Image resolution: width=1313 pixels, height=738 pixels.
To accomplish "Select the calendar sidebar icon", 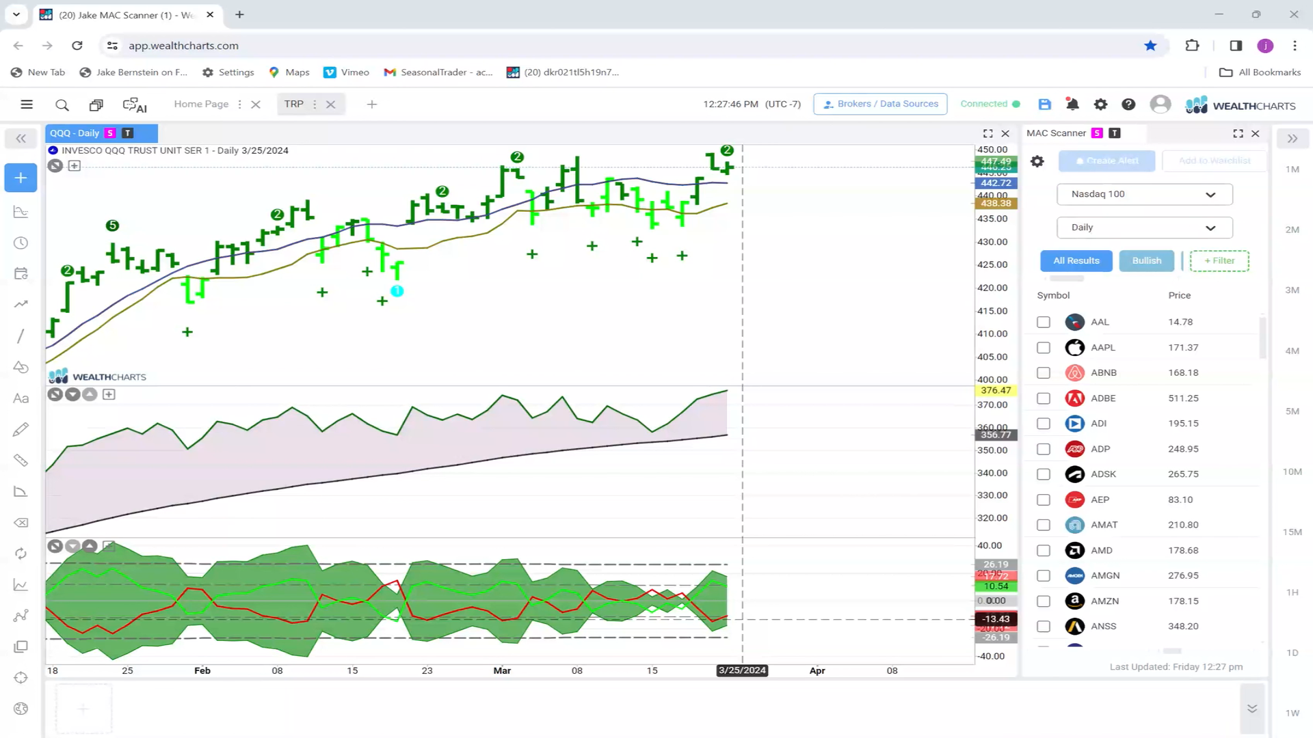I will (21, 274).
